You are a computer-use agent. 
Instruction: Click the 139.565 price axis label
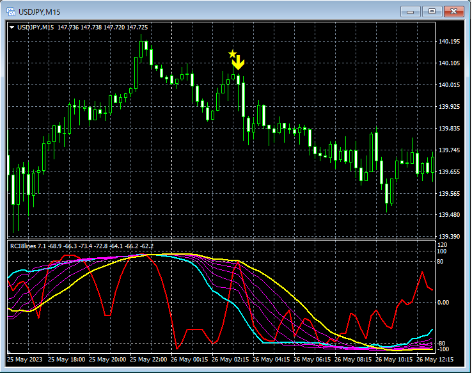[x=450, y=194]
